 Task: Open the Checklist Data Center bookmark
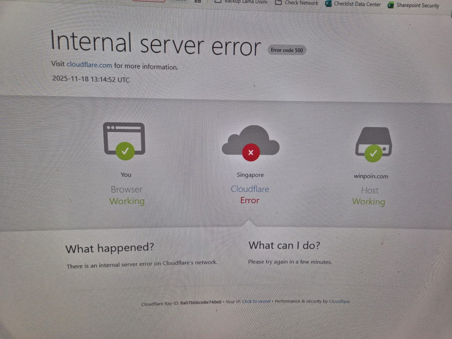(353, 4)
